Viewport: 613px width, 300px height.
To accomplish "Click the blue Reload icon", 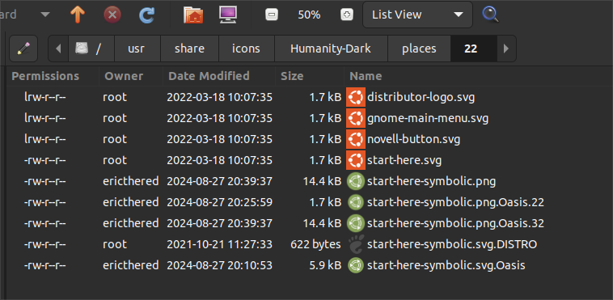I will (147, 15).
